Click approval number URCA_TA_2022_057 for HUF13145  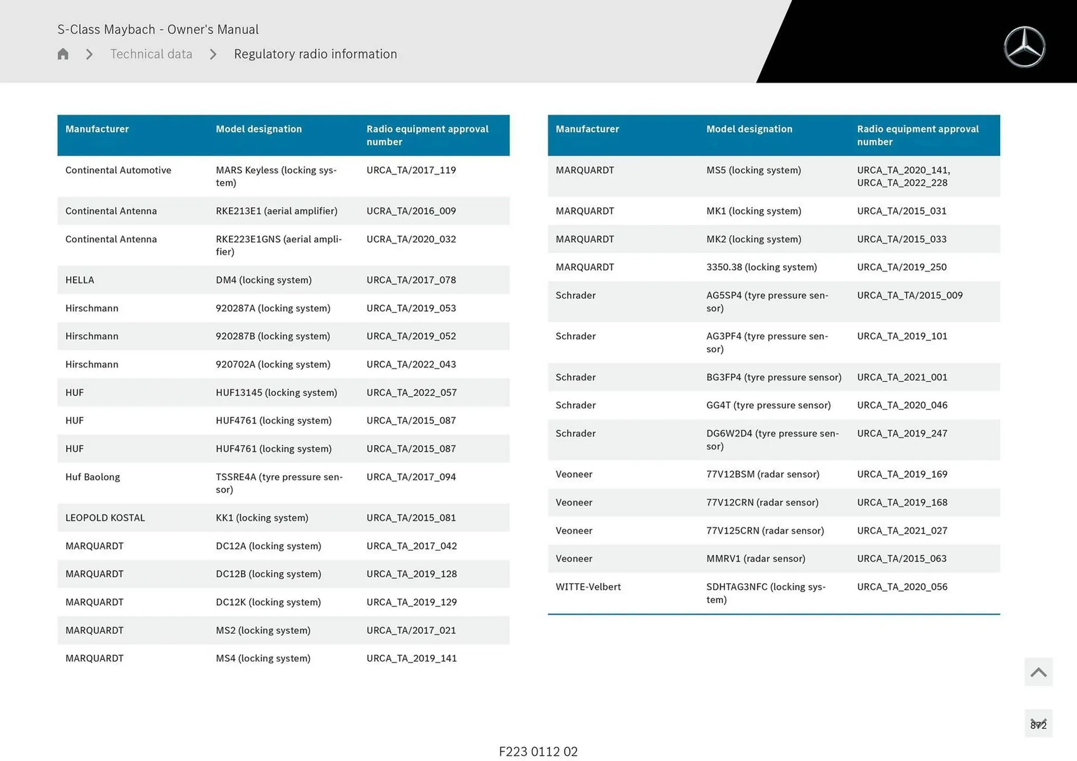coord(411,392)
